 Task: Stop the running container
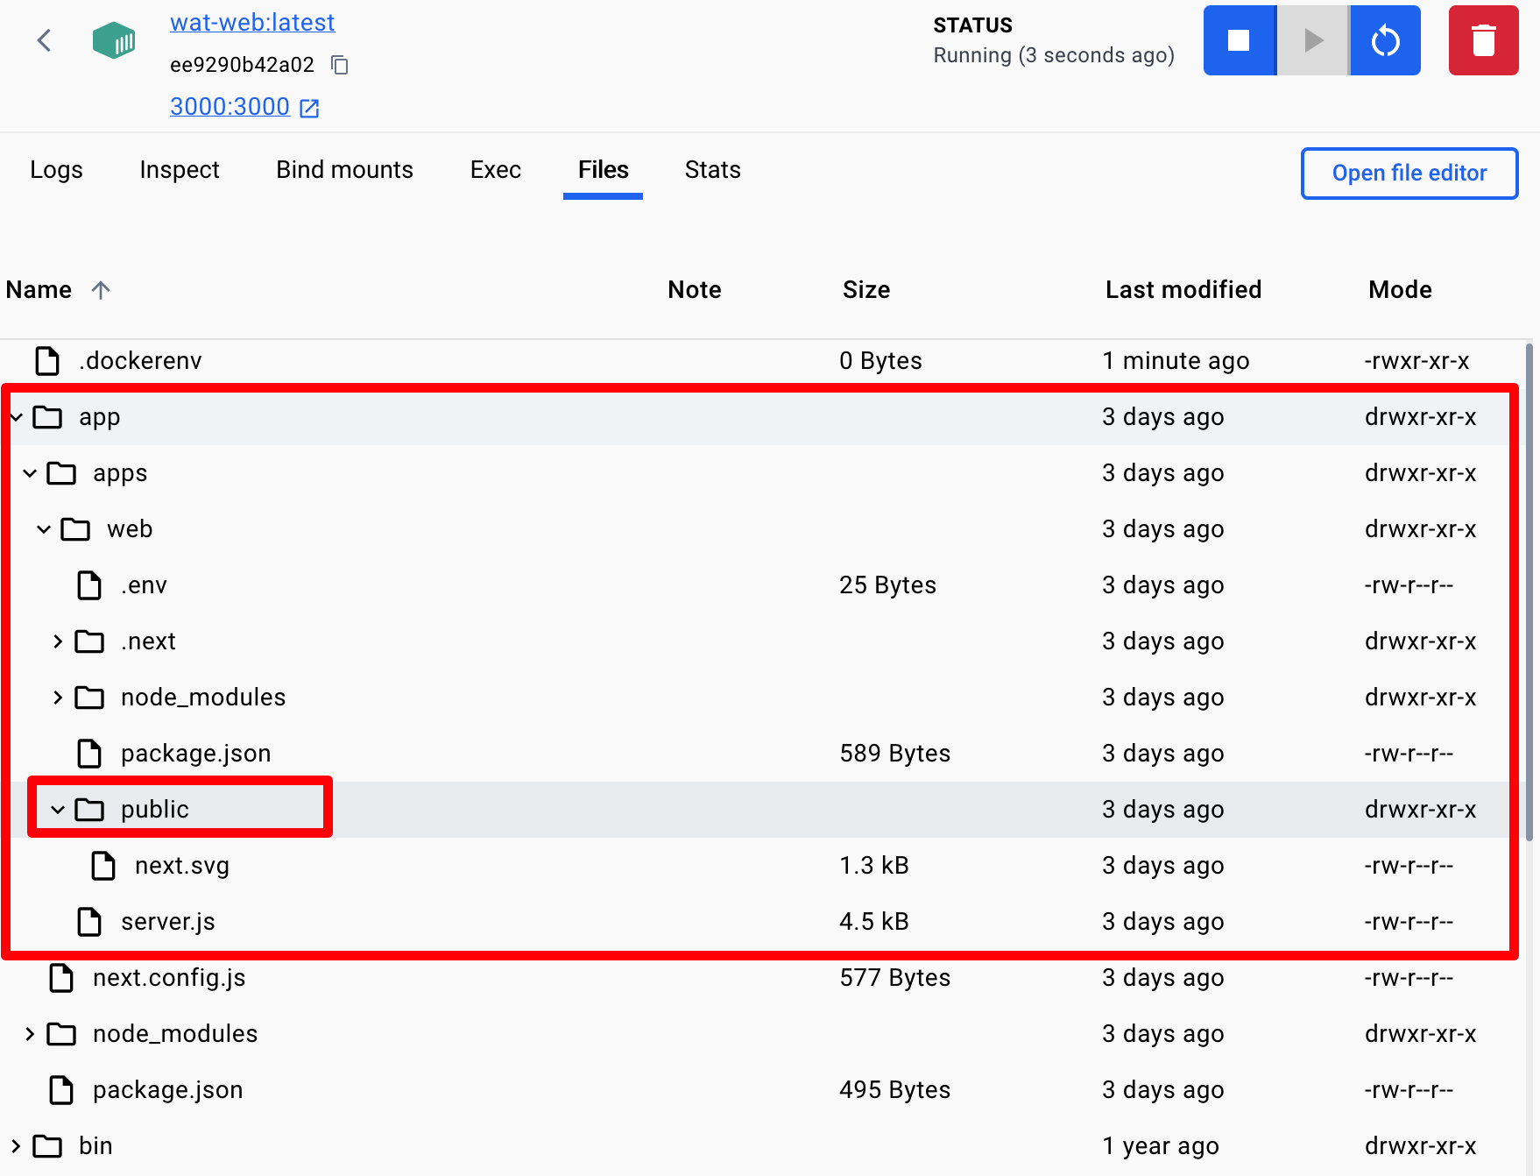pyautogui.click(x=1240, y=40)
